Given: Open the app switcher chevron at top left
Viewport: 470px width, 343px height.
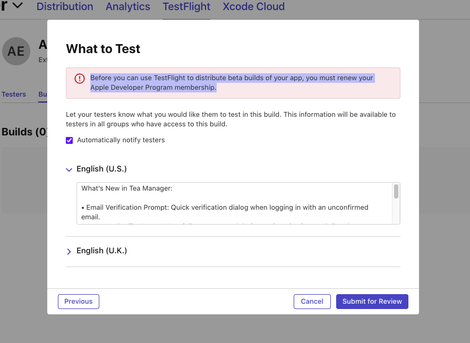Looking at the screenshot, I should tap(18, 5).
